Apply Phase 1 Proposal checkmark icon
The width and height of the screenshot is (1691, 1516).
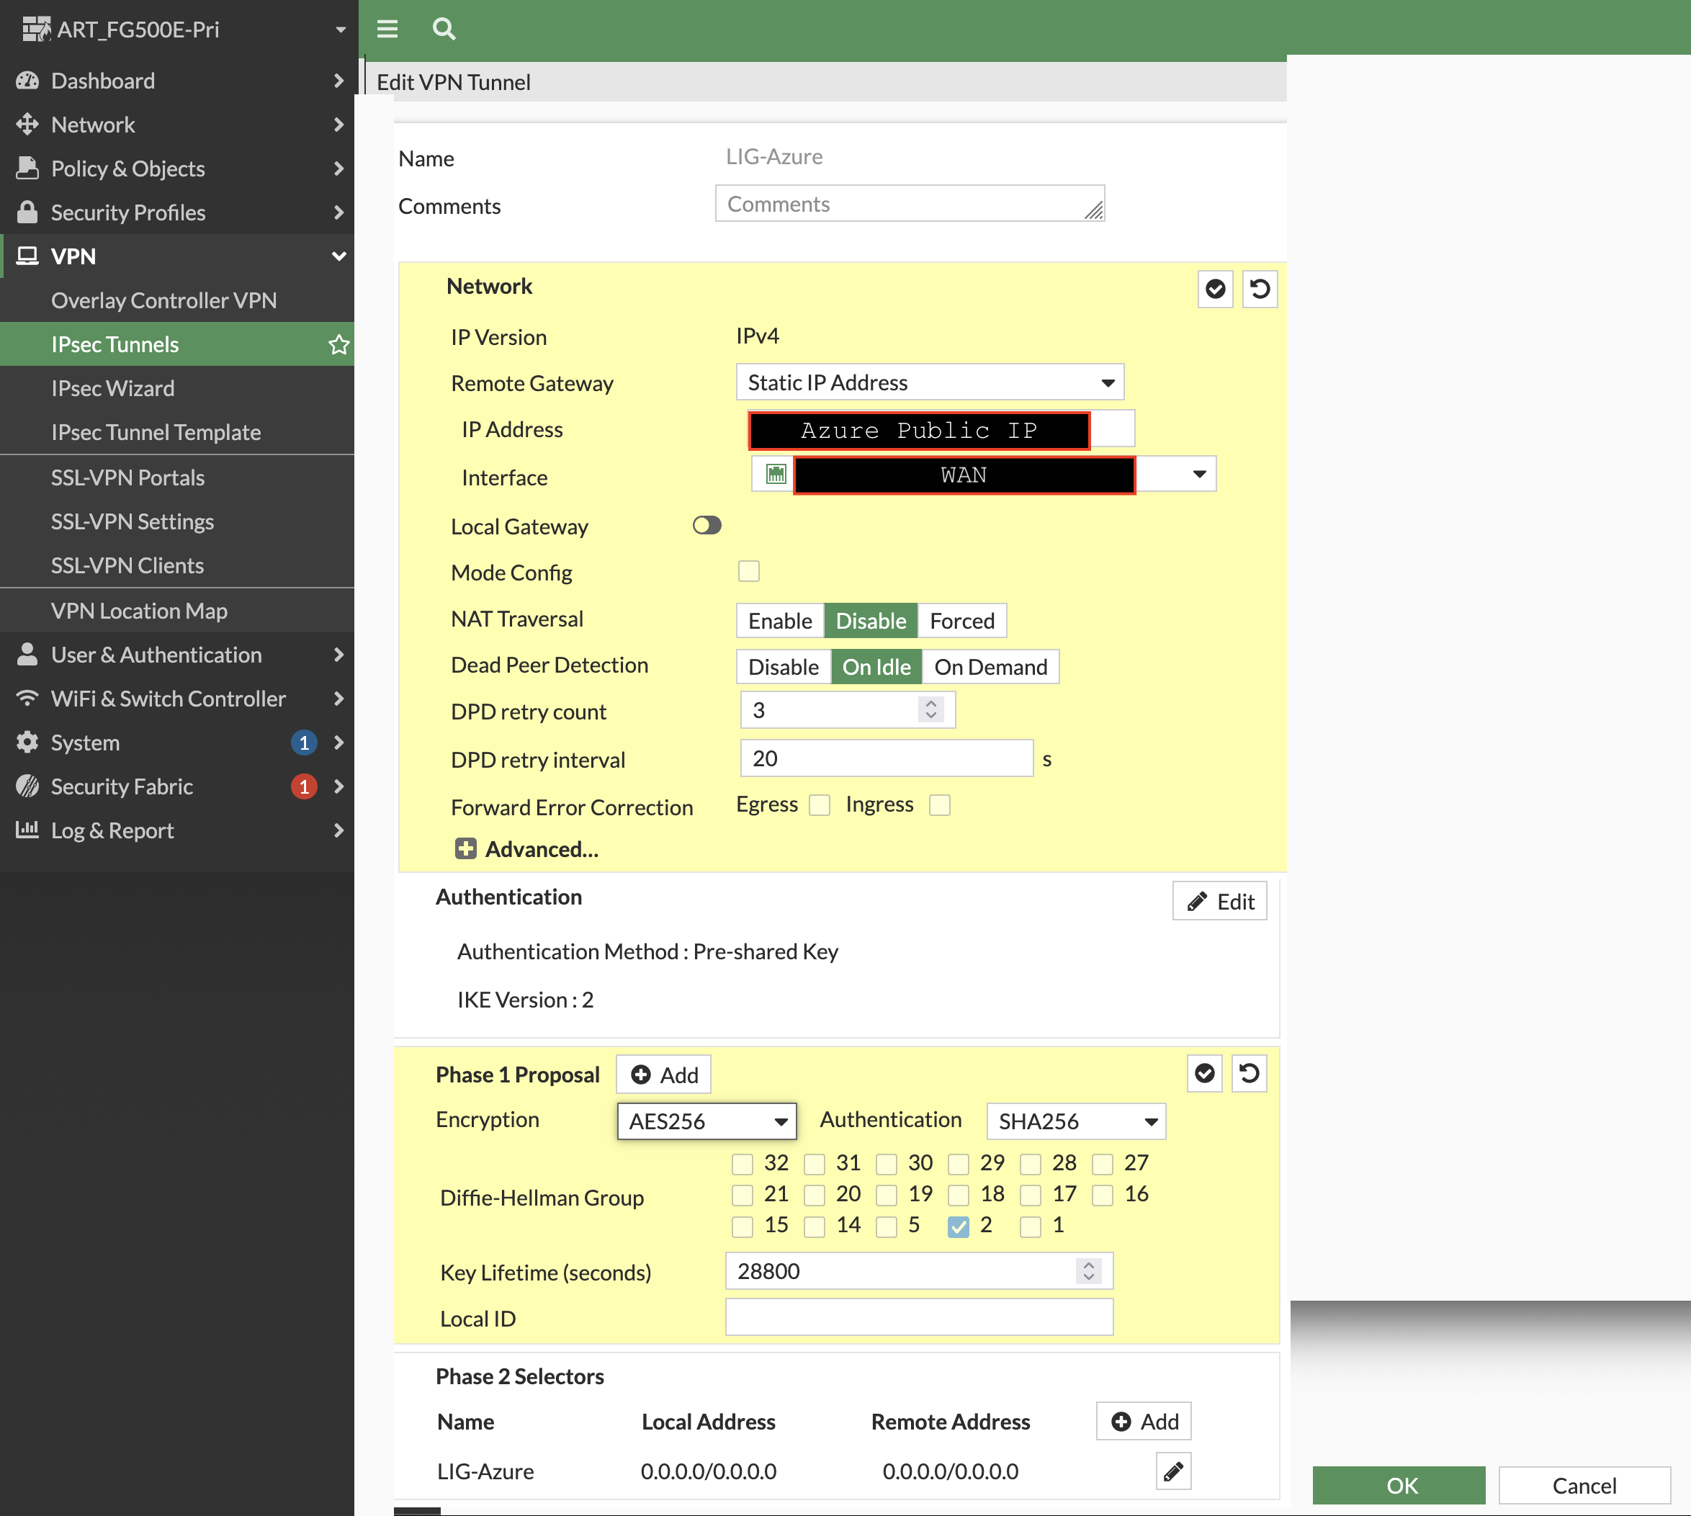tap(1205, 1074)
